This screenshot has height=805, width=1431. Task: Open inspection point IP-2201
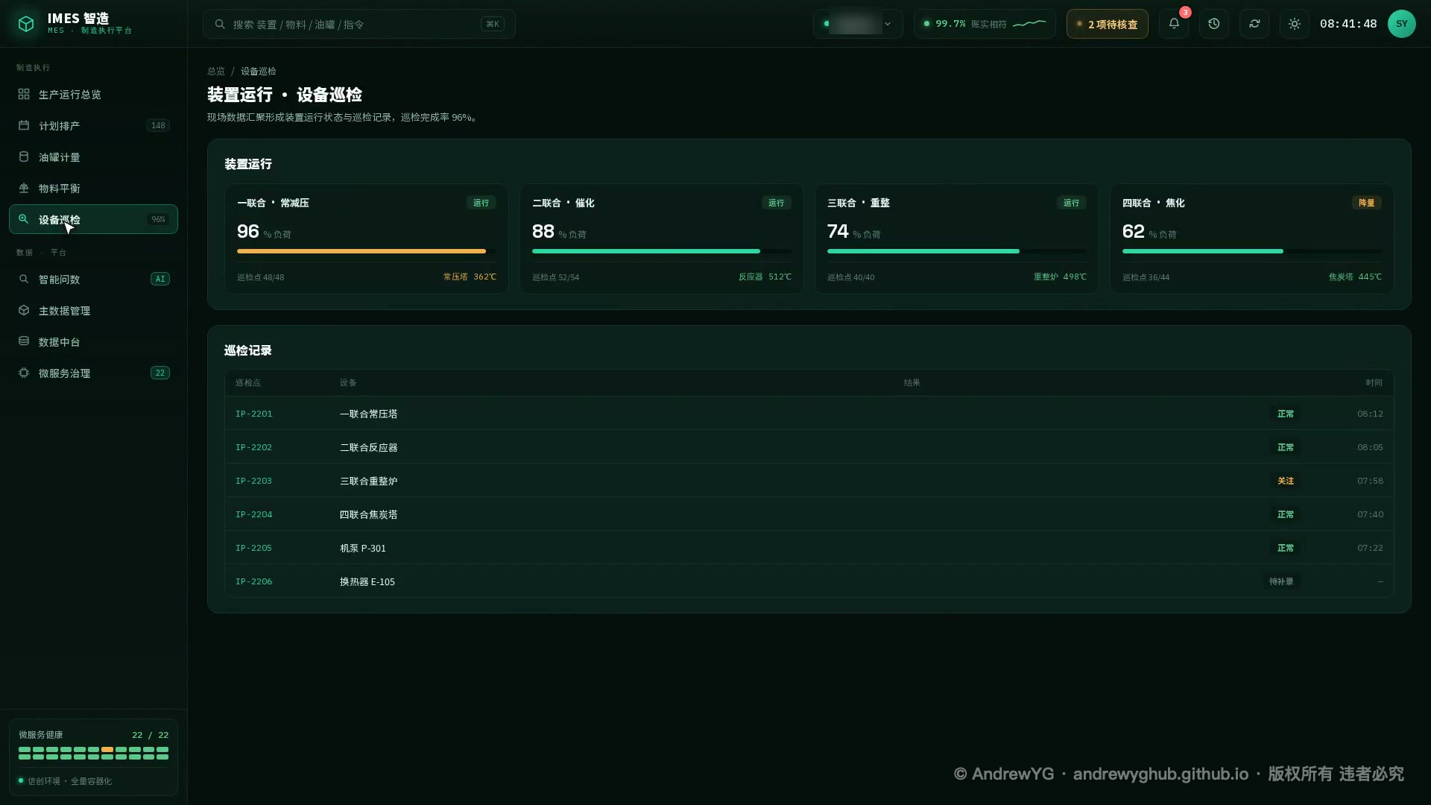click(x=253, y=414)
